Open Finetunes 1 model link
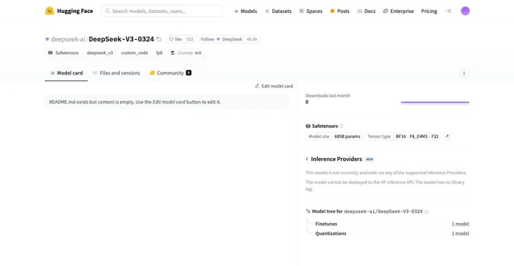514x266 pixels. pos(460,224)
